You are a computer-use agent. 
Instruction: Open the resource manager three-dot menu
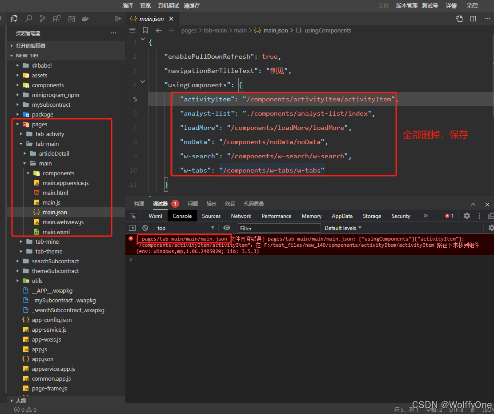pos(113,33)
